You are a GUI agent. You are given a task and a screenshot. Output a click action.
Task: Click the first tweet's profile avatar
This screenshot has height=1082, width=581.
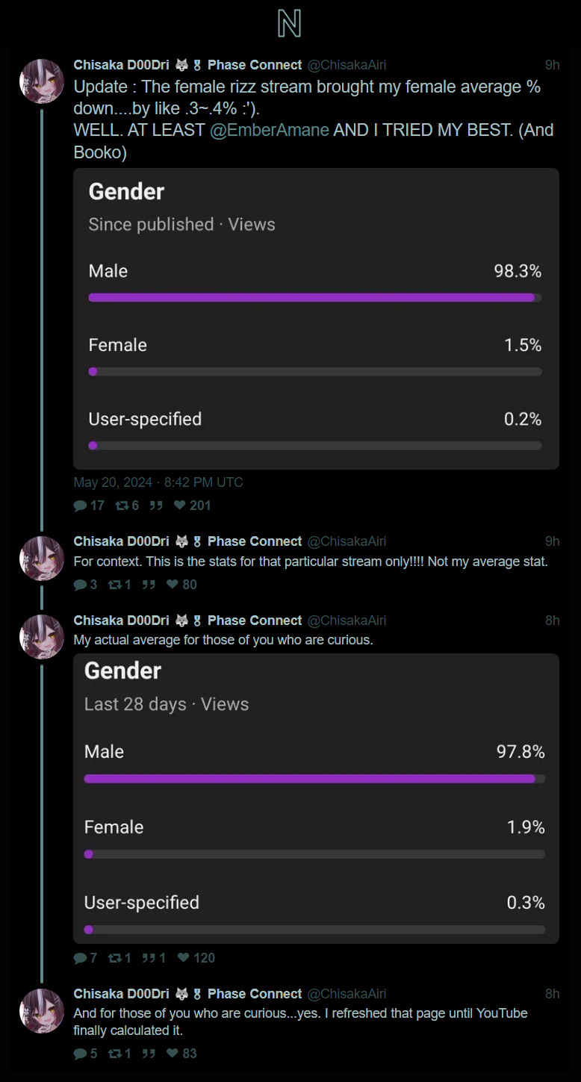tap(42, 81)
